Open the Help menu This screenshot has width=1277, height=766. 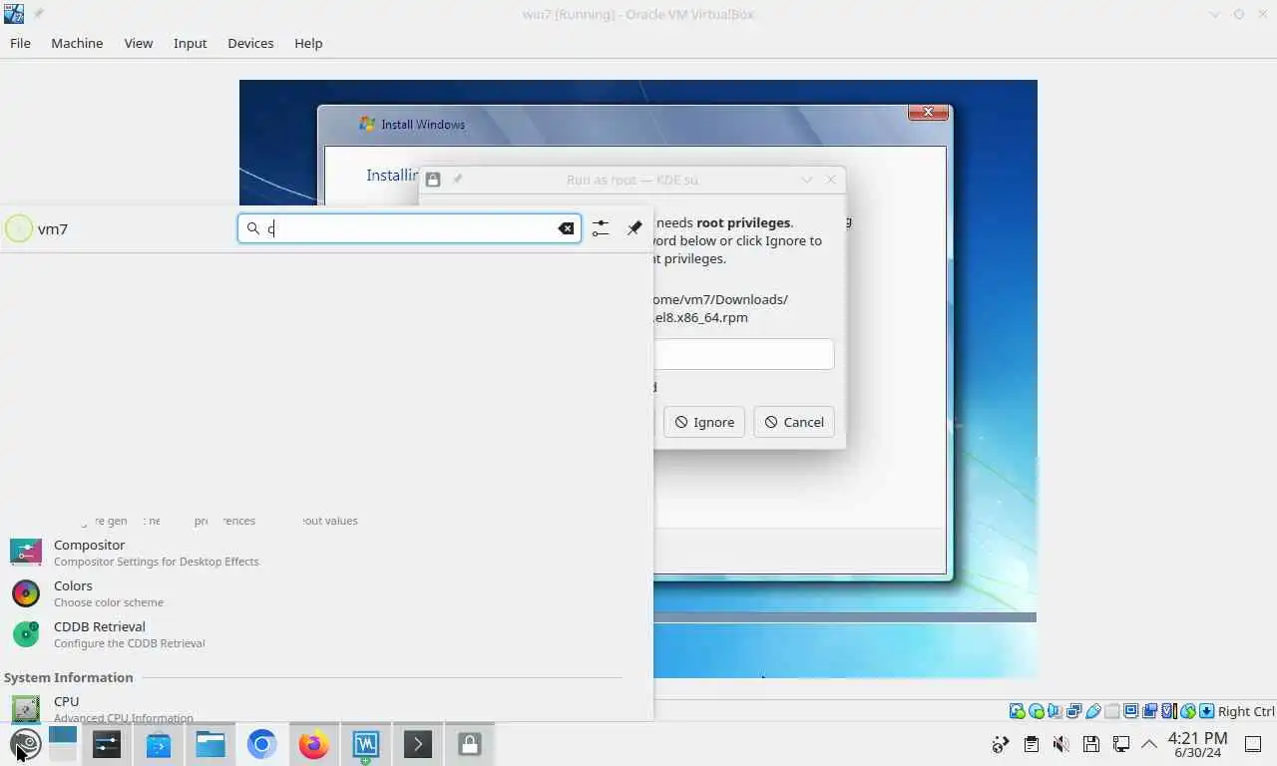click(308, 43)
